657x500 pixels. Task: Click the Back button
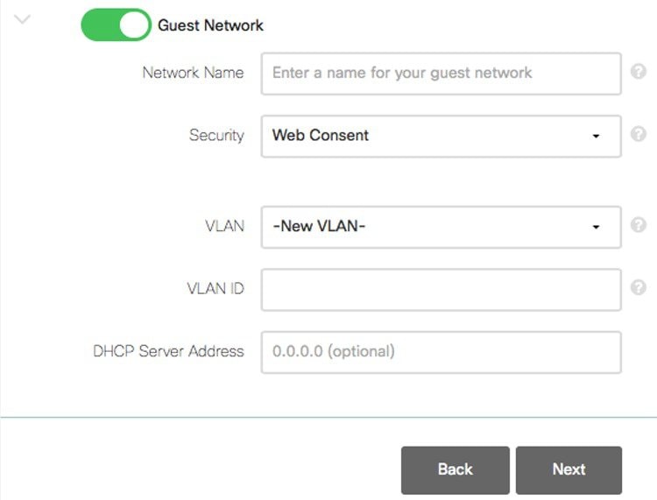click(x=455, y=469)
